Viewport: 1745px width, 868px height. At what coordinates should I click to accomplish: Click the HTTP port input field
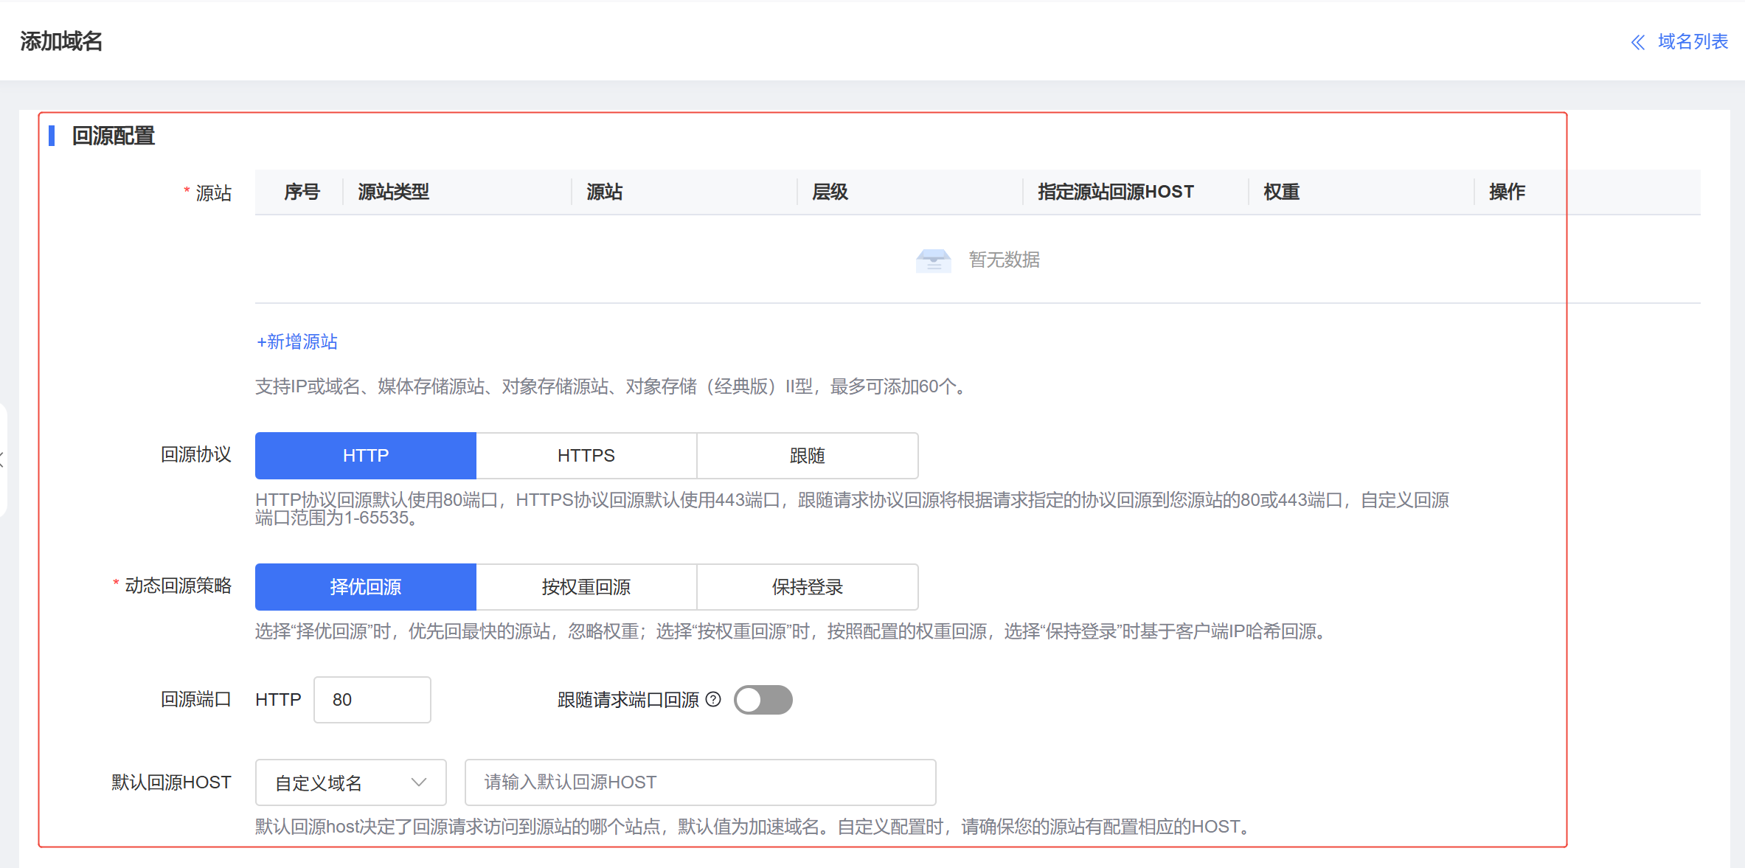pos(372,700)
